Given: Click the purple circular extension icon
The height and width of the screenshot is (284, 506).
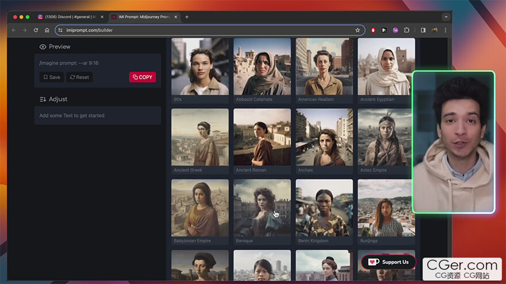Looking at the screenshot, I should [396, 30].
